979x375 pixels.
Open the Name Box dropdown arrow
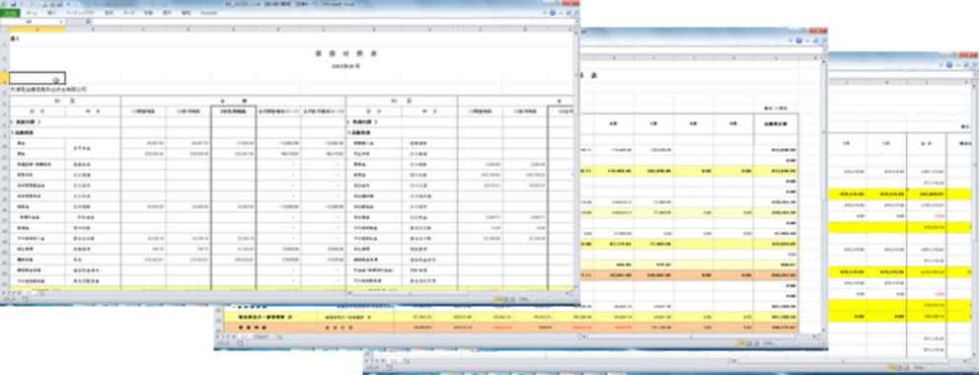(61, 22)
